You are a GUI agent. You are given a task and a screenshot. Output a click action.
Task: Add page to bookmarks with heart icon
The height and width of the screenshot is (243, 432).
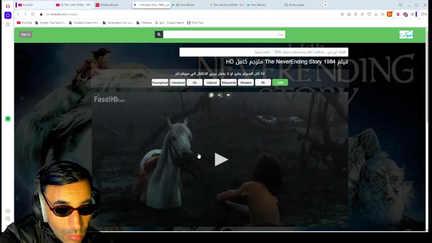[369, 14]
